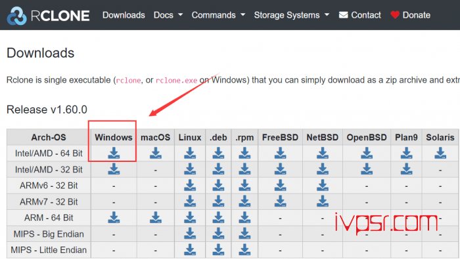This screenshot has height=259, width=460.
Task: Download .rpm ARMv6 32 Bit package
Action: tap(244, 186)
